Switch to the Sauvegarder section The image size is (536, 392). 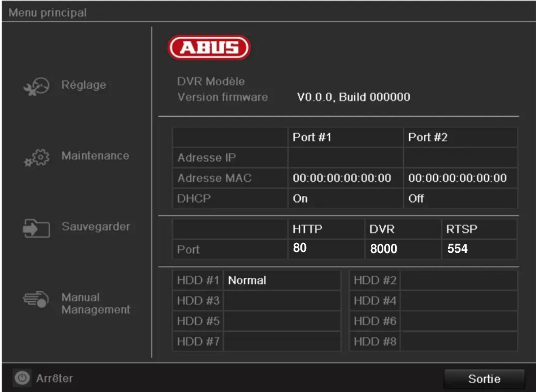(96, 227)
